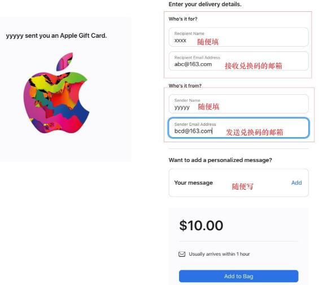The height and width of the screenshot is (285, 319).
Task: Click the red annotation beside Recipient Name
Action: click(208, 42)
